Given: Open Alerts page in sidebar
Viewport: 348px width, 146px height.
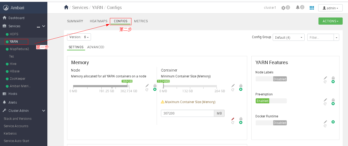Looking at the screenshot, I should pyautogui.click(x=13, y=103).
